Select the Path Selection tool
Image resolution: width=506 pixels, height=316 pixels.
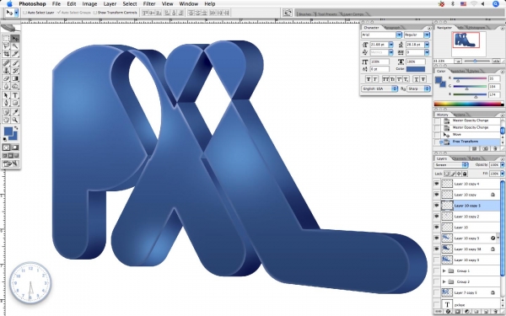click(6, 95)
